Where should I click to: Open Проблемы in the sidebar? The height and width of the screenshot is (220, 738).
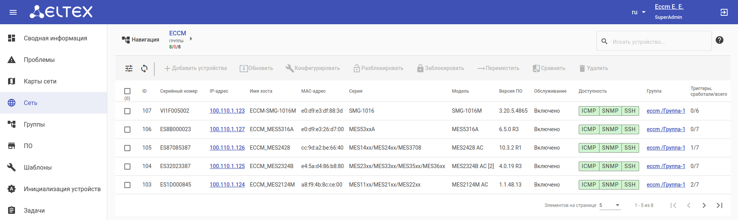click(39, 60)
